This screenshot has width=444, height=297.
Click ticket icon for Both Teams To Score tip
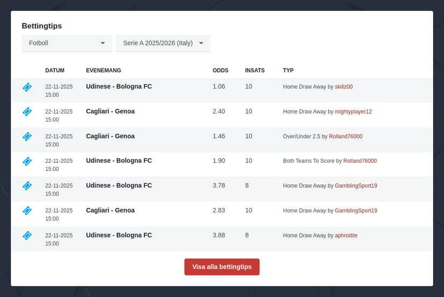click(27, 161)
